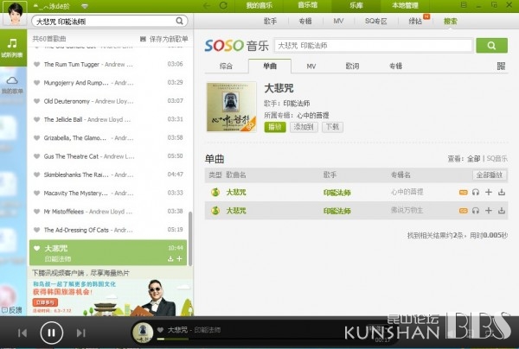Click the 下载 button under album info

click(332, 127)
